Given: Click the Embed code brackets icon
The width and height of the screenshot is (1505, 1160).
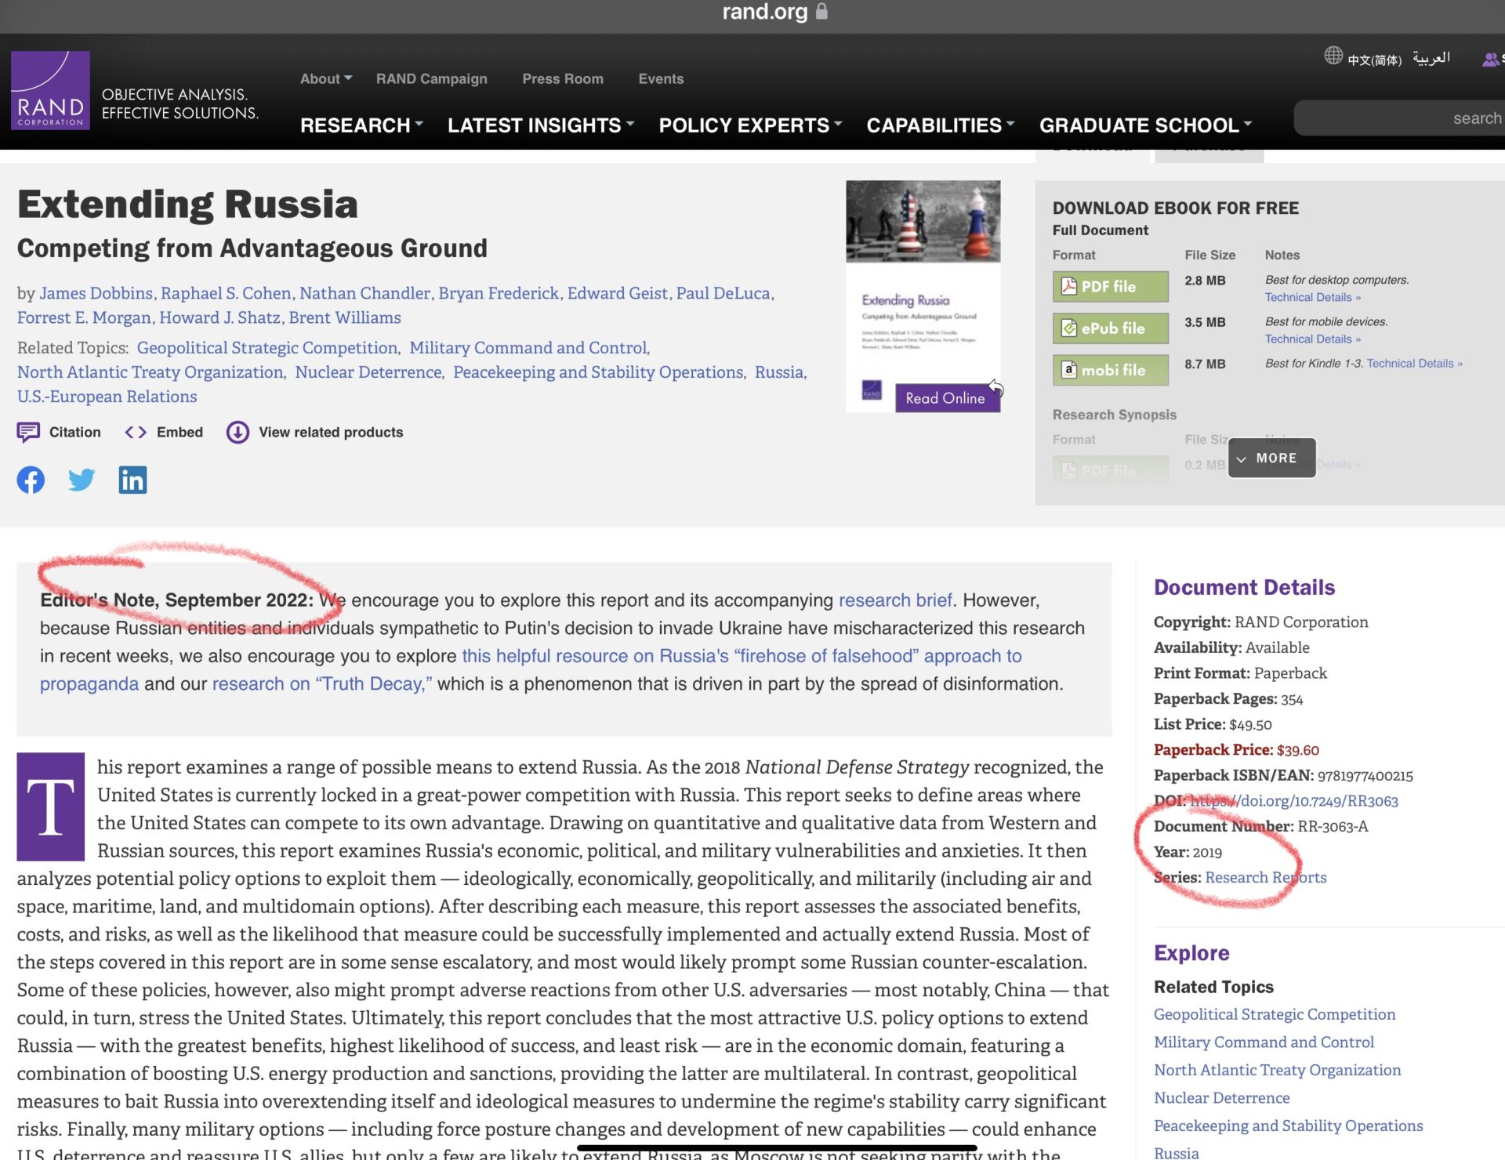Looking at the screenshot, I should 136,433.
